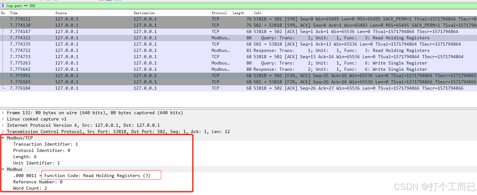Expand the Linux cooked capture v1 section
The height and width of the screenshot is (195, 477).
pyautogui.click(x=3, y=119)
